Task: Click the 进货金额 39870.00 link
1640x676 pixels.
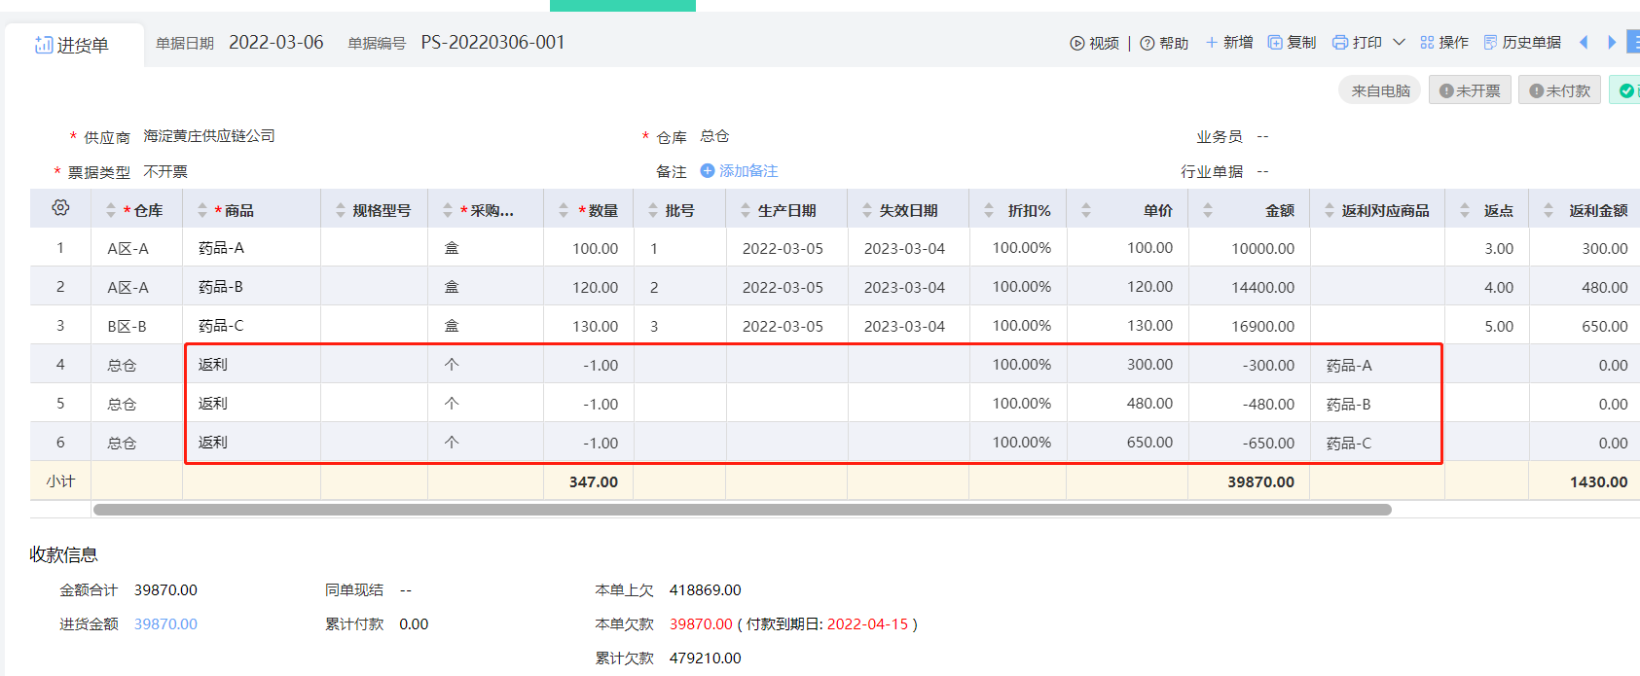Action: [165, 624]
